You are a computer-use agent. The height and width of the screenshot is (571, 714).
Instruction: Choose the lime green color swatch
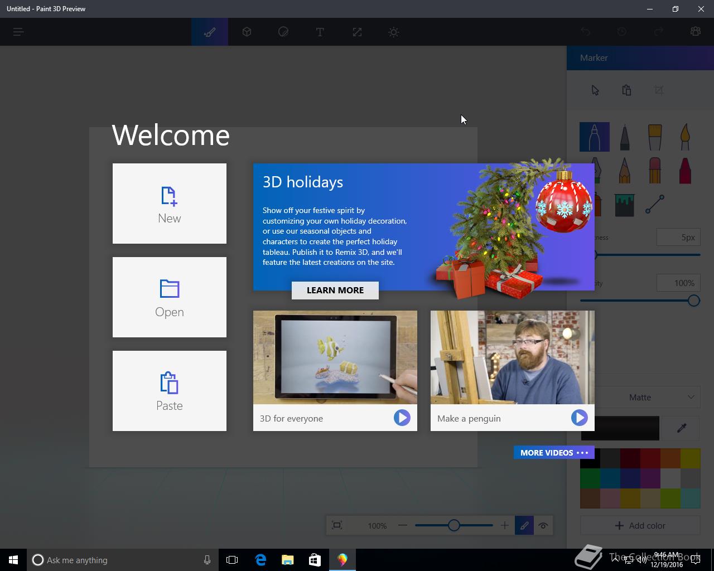pyautogui.click(x=670, y=499)
